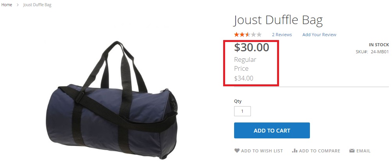This screenshot has width=392, height=166.
Task: Click the ADD TO CART button
Action: 272,131
